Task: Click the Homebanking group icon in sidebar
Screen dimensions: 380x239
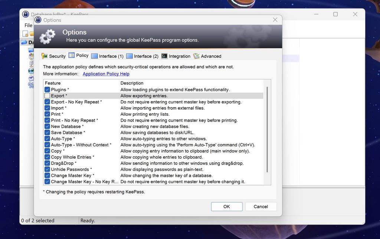Action: pos(31,85)
